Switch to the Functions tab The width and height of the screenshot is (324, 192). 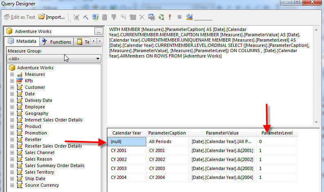pos(57,42)
